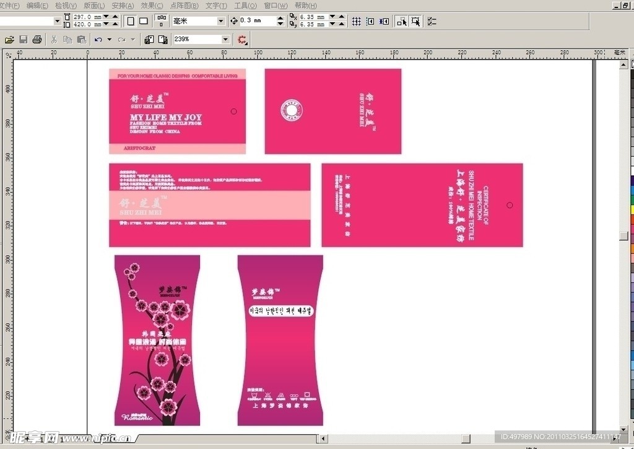The height and width of the screenshot is (449, 634).
Task: Click the page width field 297.0 mm
Action: click(87, 17)
